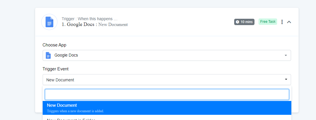Click the 10 mins polling interval badge
Viewport: 316px width, 120px height.
(244, 22)
